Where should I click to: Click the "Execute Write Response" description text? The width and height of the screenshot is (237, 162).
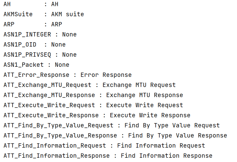pyautogui.click(x=150, y=115)
